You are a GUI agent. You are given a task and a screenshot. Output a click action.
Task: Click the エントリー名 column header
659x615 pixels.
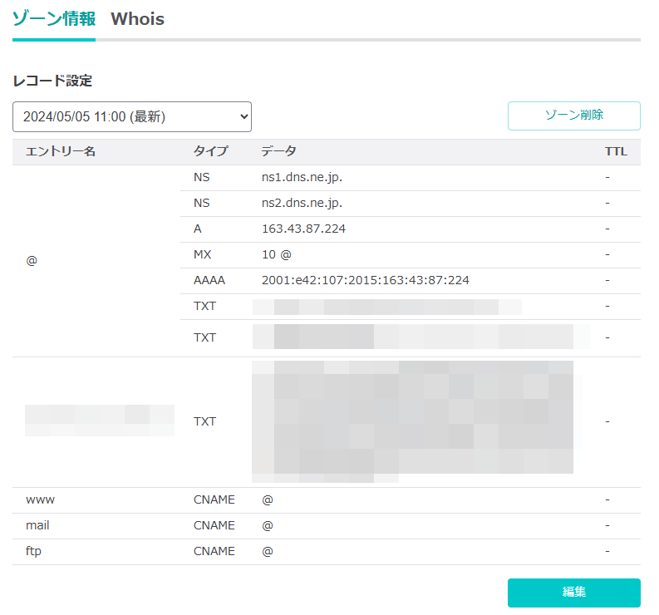pos(61,152)
